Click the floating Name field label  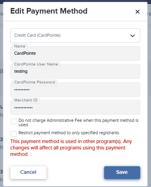20,46
